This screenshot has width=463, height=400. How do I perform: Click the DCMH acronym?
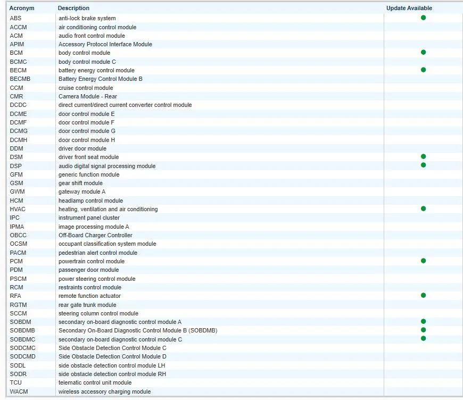pos(19,140)
